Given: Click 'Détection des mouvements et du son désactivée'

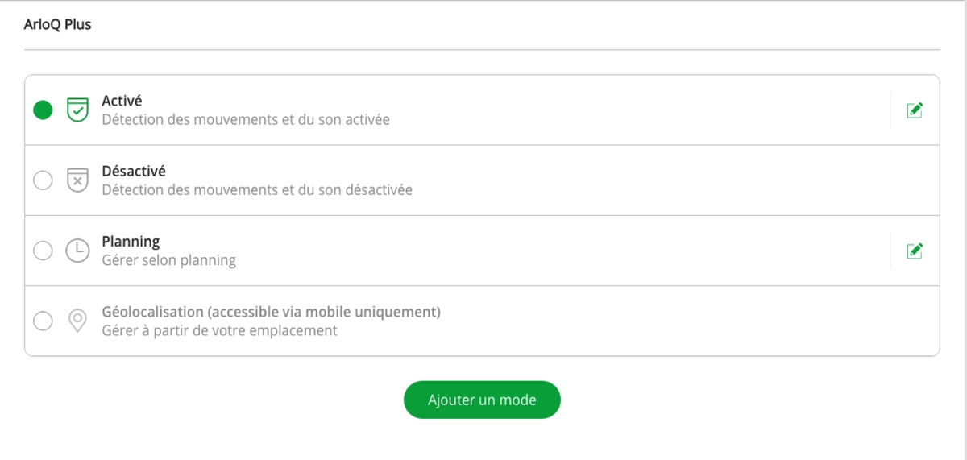Looking at the screenshot, I should 257,190.
